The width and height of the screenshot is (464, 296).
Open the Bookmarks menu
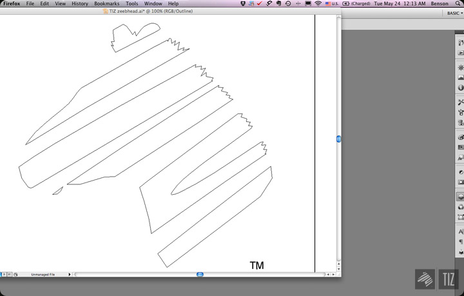click(x=107, y=4)
